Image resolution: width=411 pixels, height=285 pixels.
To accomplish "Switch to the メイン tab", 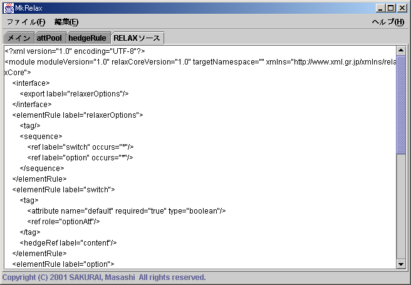I will [18, 38].
